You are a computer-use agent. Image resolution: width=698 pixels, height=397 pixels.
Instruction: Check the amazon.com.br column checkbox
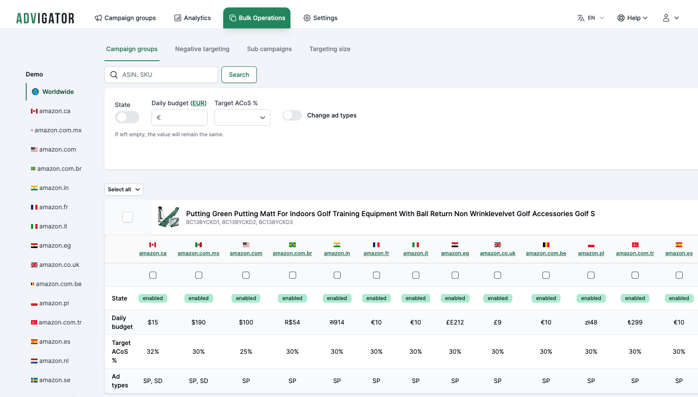click(x=293, y=275)
